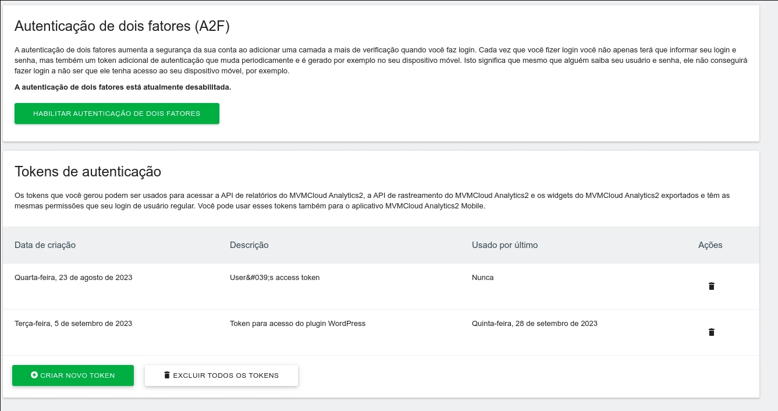Click the User's access token description text
This screenshot has height=411, width=778.
pyautogui.click(x=275, y=278)
